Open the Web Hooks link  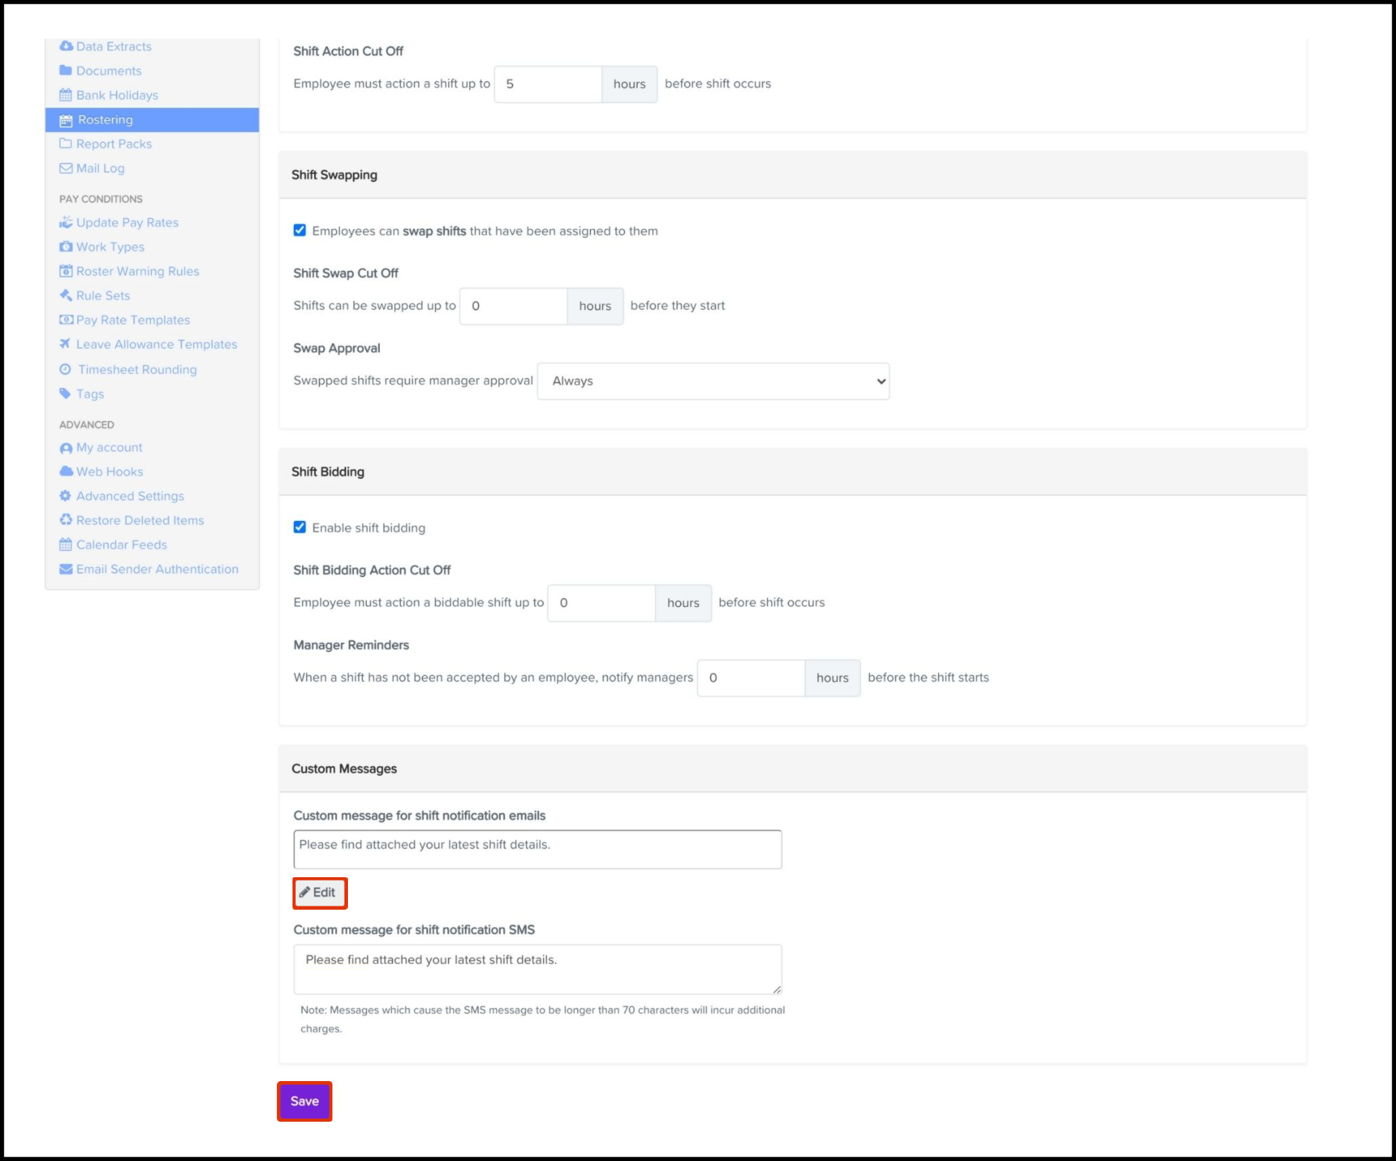click(110, 471)
